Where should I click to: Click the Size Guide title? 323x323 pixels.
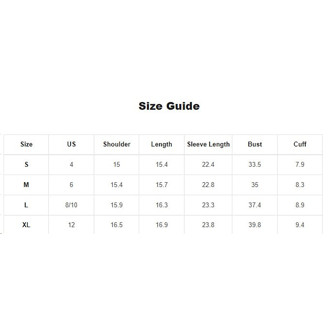click(169, 106)
